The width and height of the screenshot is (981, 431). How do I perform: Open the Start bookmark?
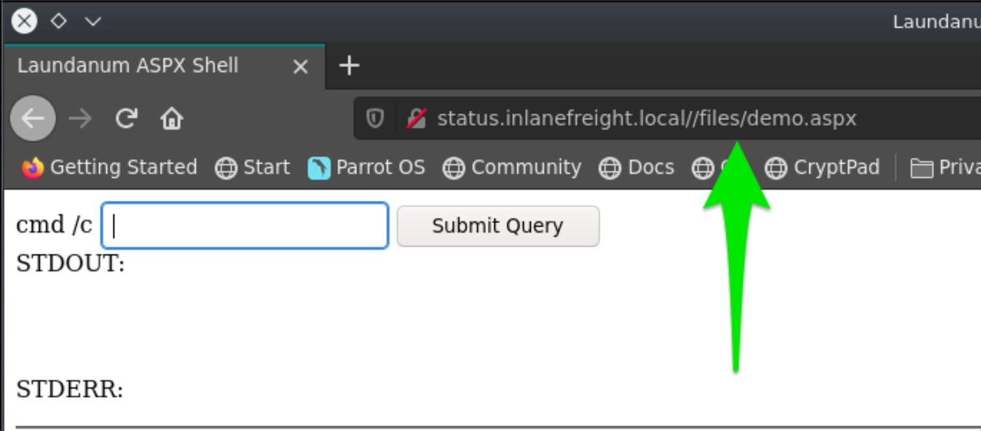pos(252,168)
